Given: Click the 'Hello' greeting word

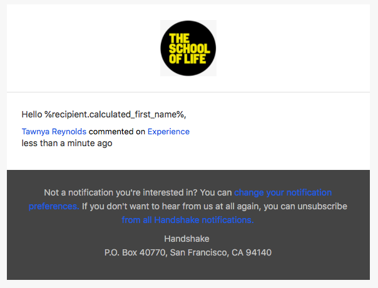Looking at the screenshot, I should pyautogui.click(x=32, y=114).
